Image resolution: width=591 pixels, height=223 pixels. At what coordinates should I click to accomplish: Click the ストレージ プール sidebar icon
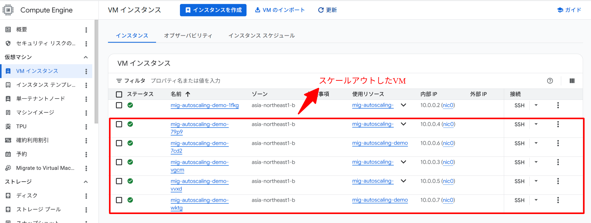[8, 209]
